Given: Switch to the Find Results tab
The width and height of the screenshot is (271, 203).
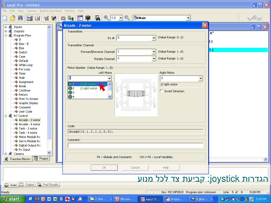Looking at the screenshot, I should click(x=48, y=184).
